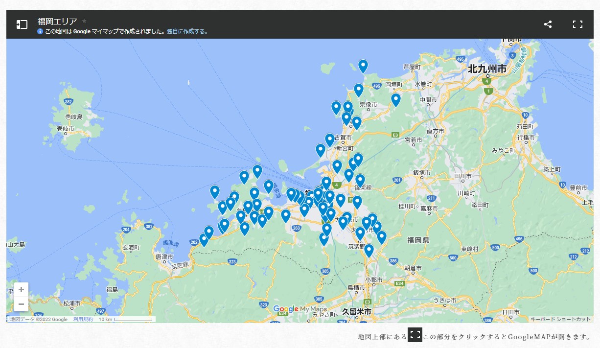600x348 pixels.
Task: Select the southernmost pin below 筑紫野
Action: 369,250
